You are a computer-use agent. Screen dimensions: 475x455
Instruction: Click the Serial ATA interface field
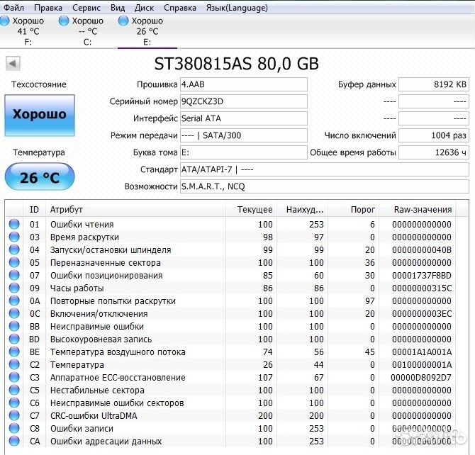click(244, 118)
